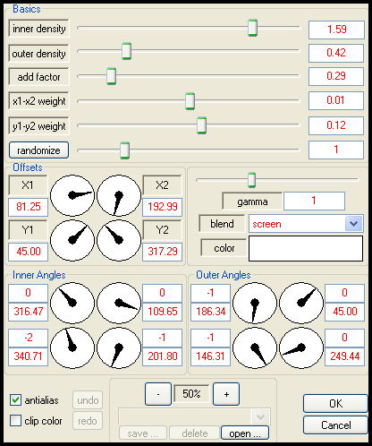372x446 pixels.
Task: Click the inner density slider handle
Action: [x=252, y=28]
